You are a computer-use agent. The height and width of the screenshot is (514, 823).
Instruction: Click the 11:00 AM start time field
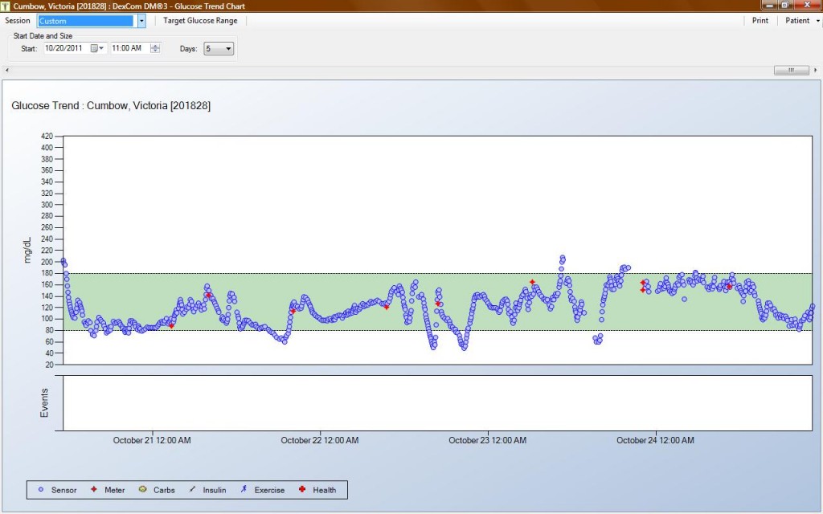pos(129,48)
